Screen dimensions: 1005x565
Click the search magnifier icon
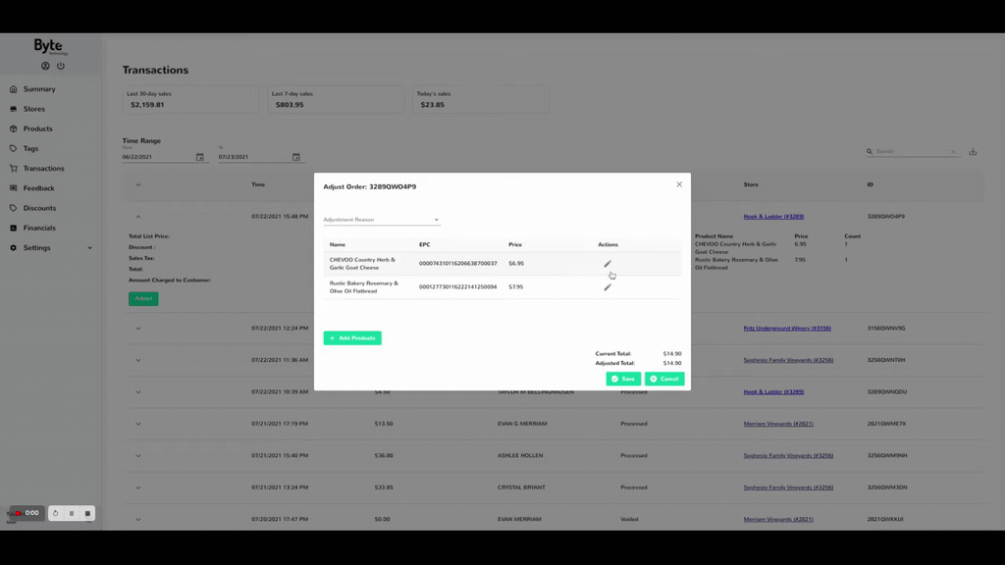click(x=870, y=152)
